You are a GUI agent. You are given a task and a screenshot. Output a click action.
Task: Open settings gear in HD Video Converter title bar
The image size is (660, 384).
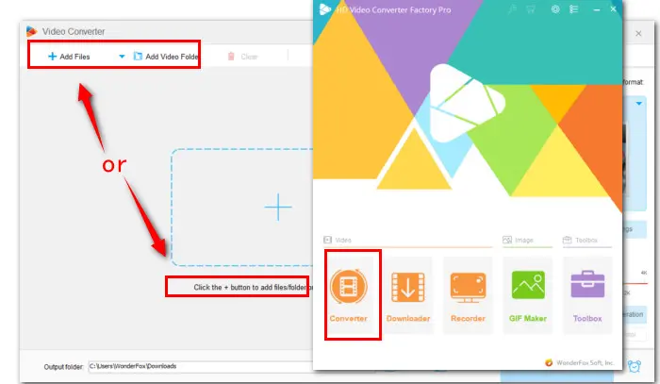(555, 9)
